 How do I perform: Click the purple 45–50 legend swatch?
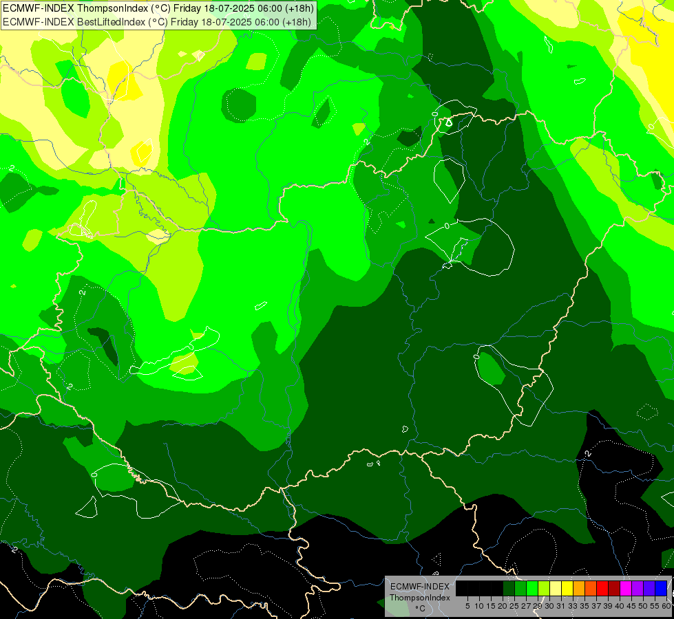click(x=638, y=588)
